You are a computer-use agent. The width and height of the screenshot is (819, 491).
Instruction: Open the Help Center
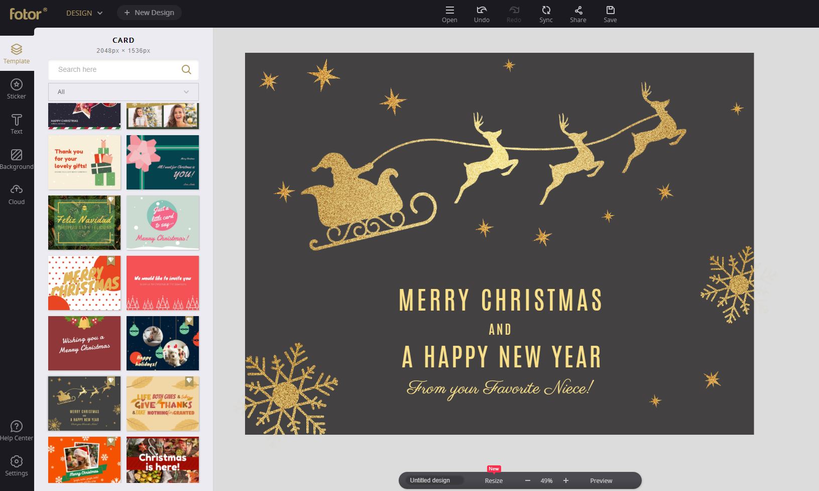[17, 431]
